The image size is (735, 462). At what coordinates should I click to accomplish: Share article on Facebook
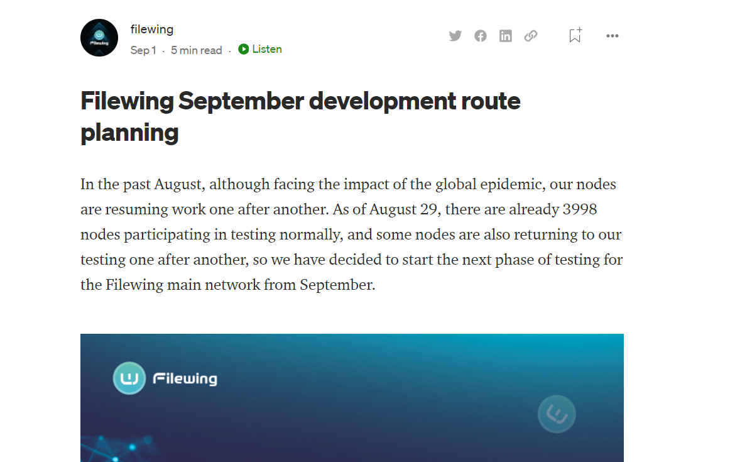tap(480, 36)
